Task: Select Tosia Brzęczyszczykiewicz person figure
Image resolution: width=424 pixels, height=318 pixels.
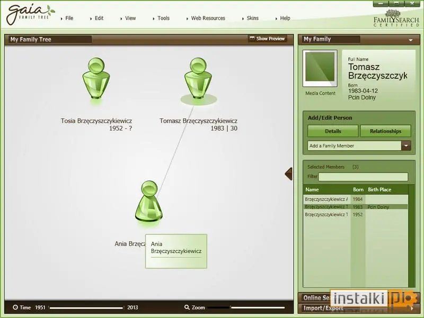Action: point(96,78)
